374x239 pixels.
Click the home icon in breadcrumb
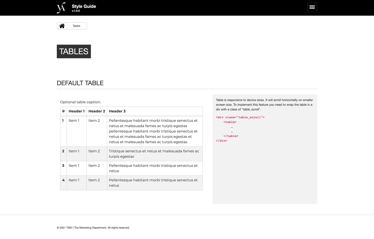tap(62, 26)
